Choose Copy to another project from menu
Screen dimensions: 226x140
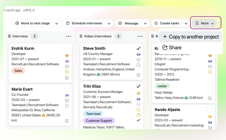click(191, 37)
